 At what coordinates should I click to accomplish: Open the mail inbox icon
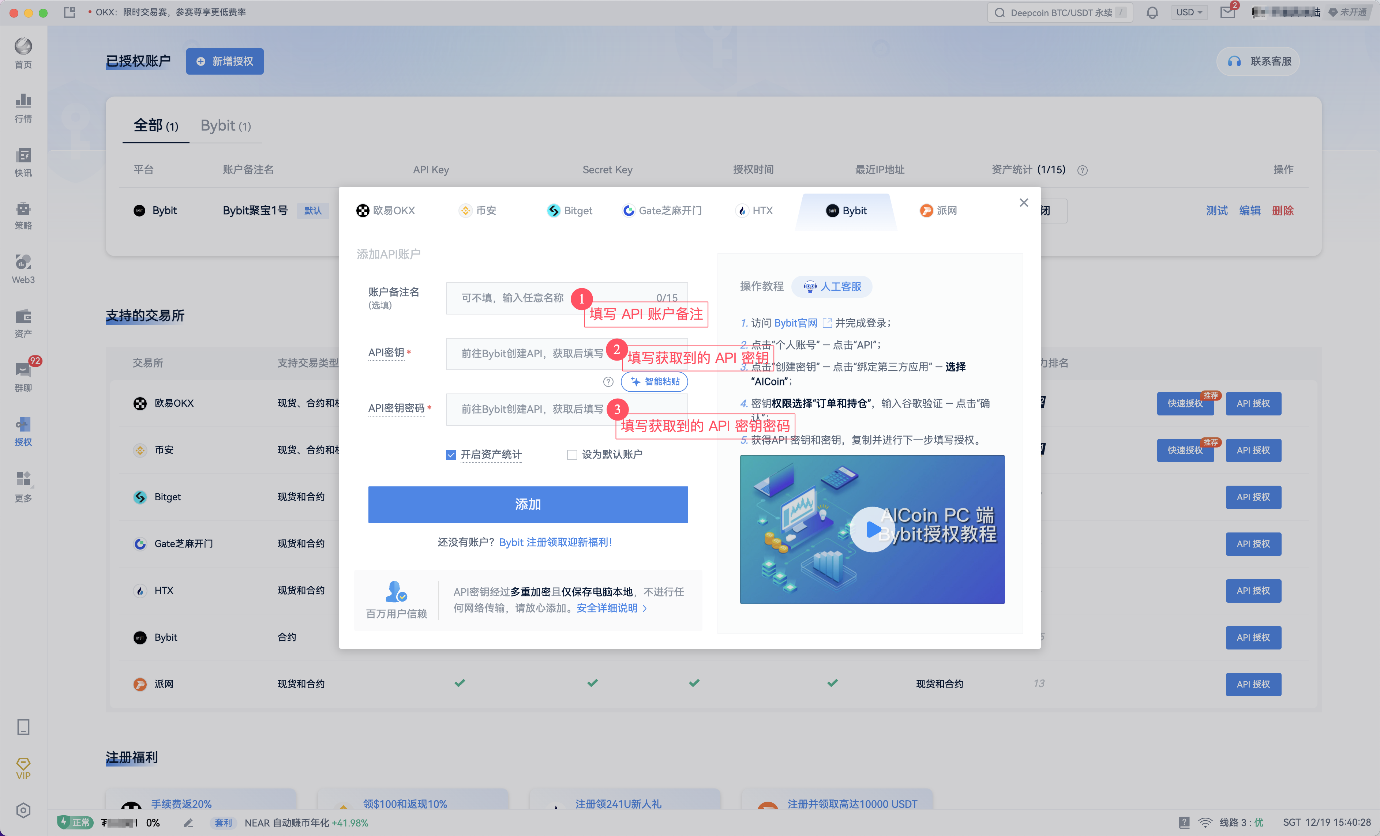[1228, 12]
